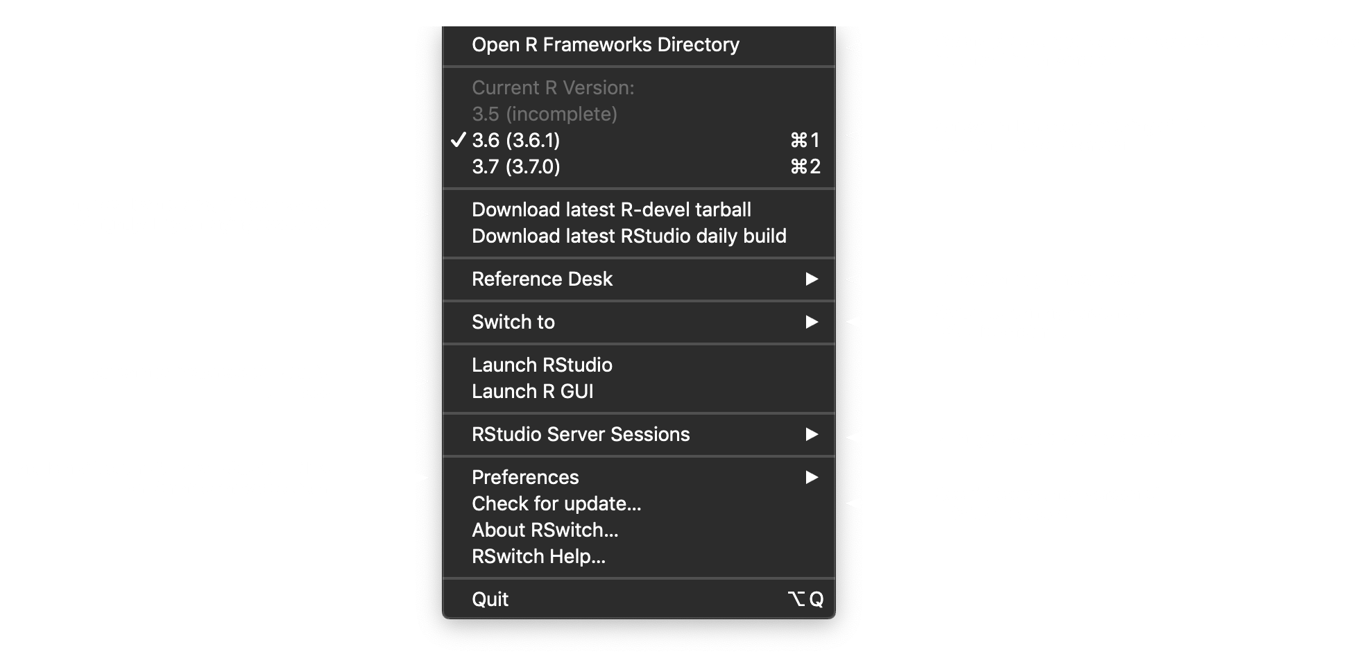Click the checkmark beside 3.6
Image resolution: width=1368 pixels, height=656 pixels.
coord(458,140)
